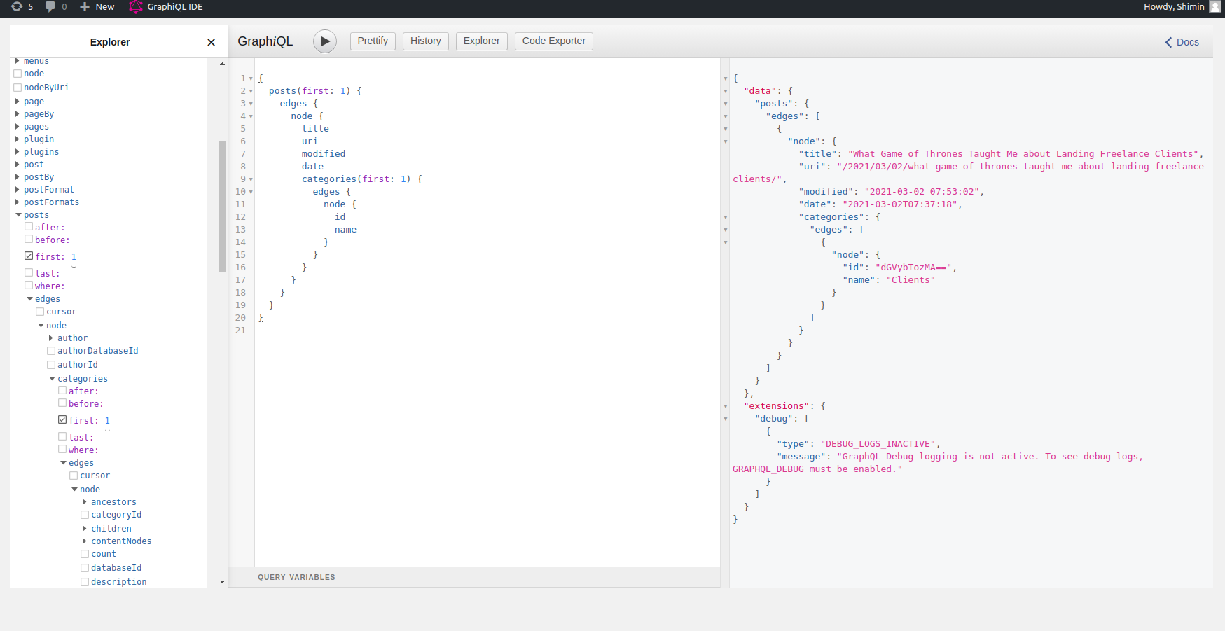Expand the page field
Image resolution: width=1225 pixels, height=631 pixels.
18,102
